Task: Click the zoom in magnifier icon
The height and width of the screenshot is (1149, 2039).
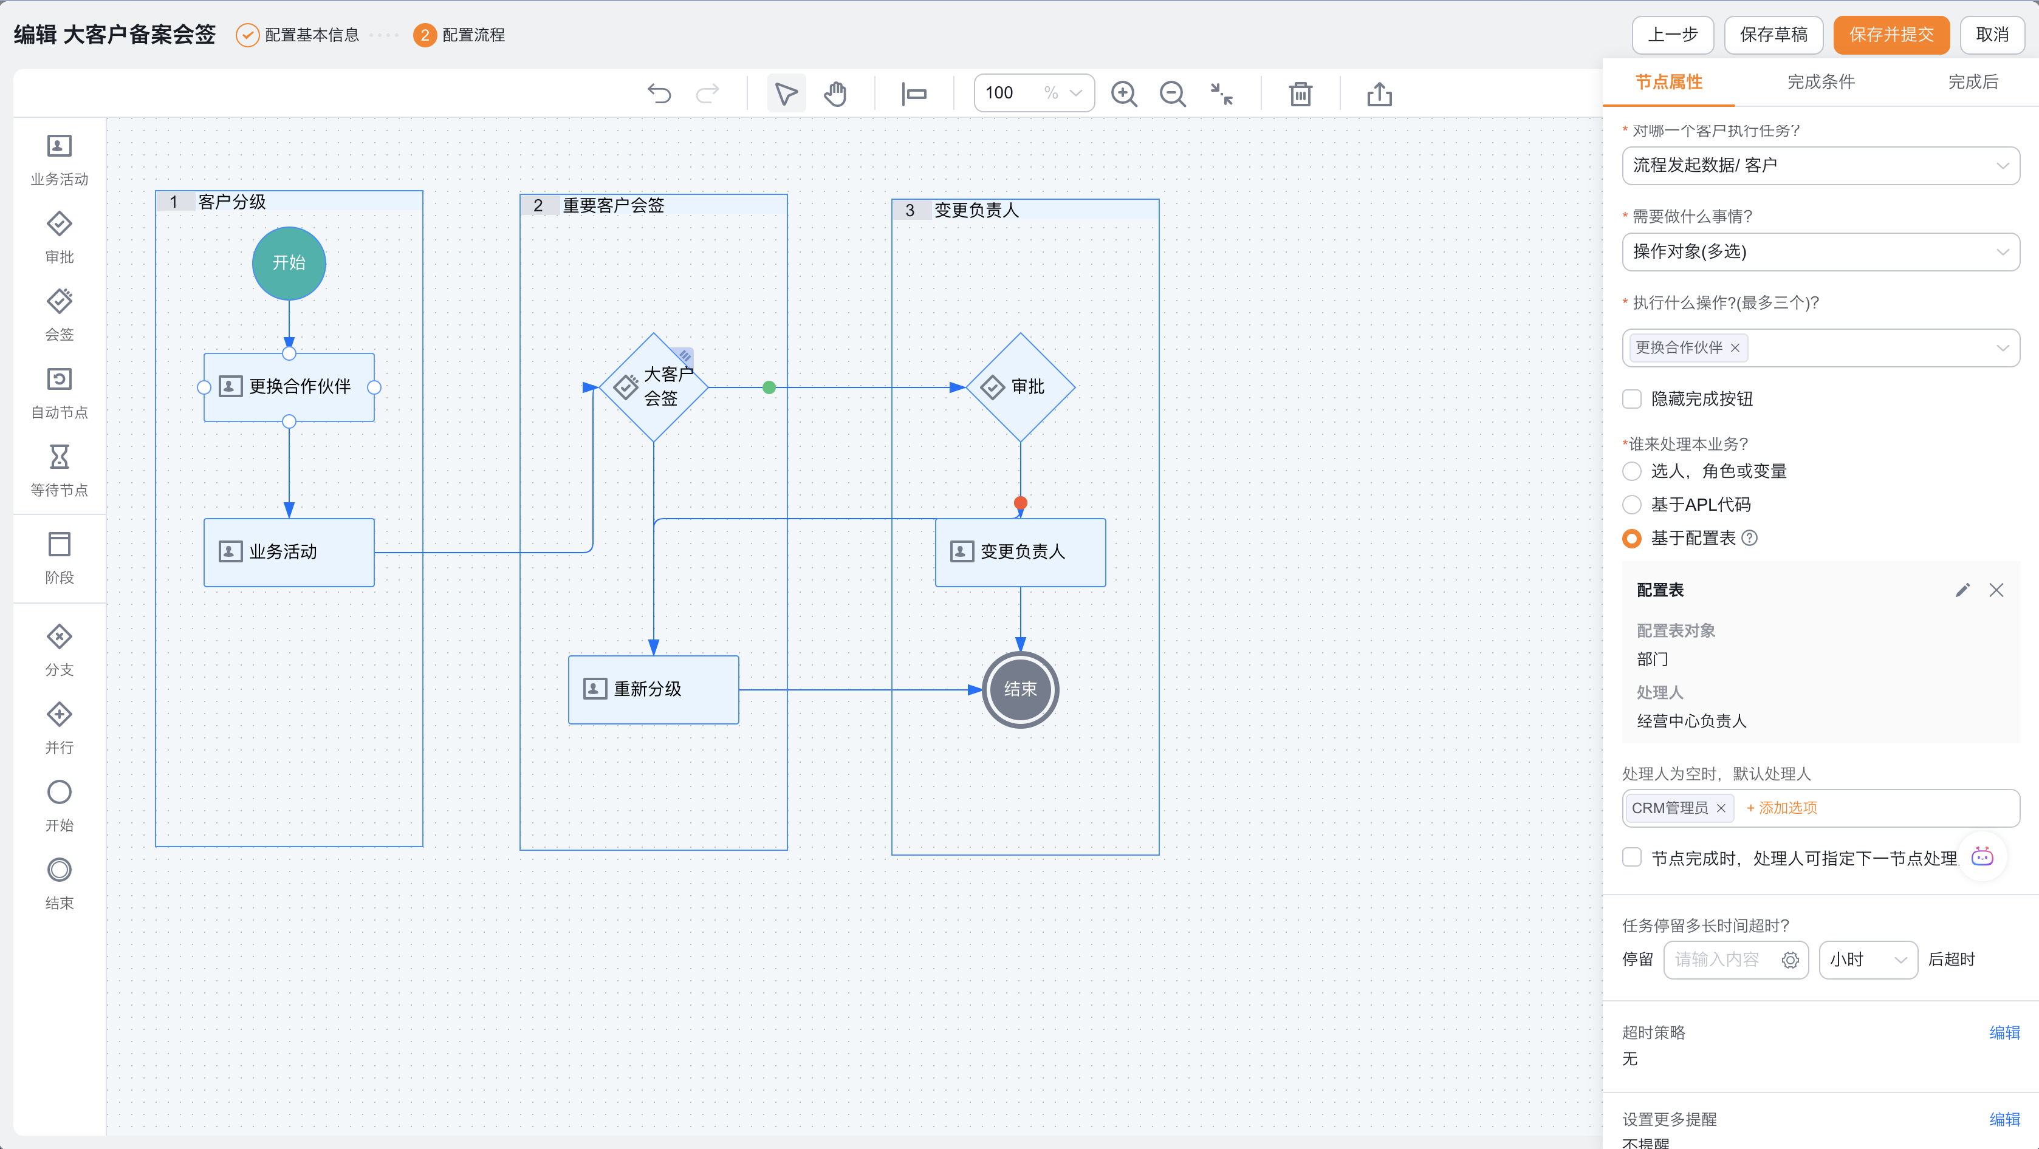Action: pos(1123,94)
